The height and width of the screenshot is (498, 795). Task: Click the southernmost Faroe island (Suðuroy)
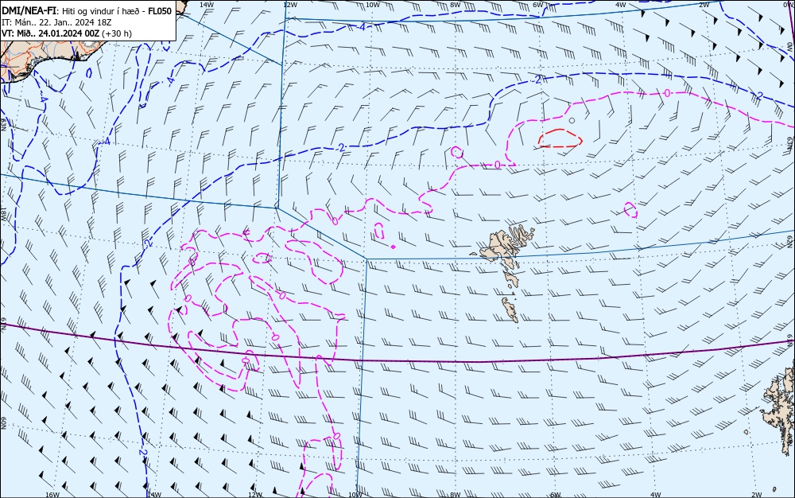[510, 309]
